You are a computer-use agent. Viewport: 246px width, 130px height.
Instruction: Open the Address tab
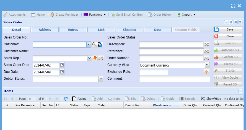(45, 30)
